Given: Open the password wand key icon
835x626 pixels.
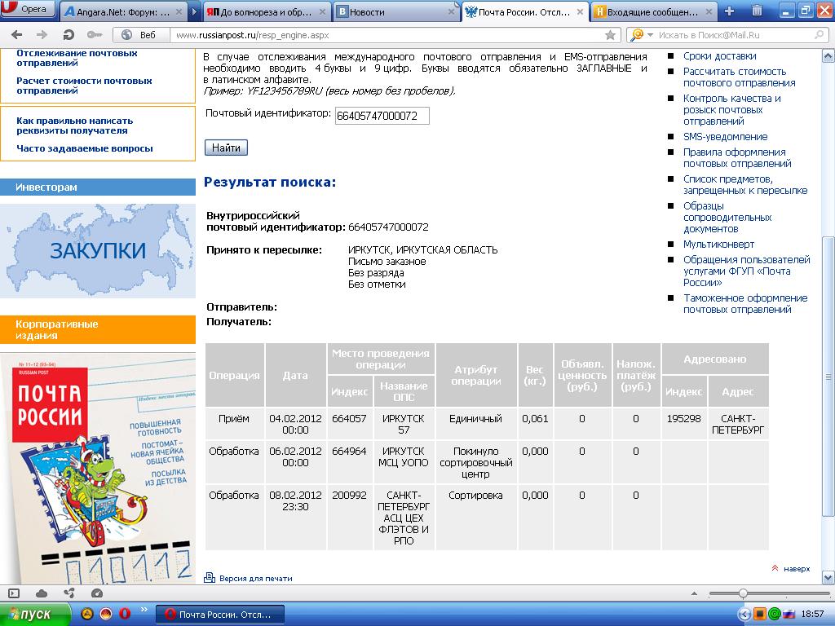Looking at the screenshot, I should (95, 35).
